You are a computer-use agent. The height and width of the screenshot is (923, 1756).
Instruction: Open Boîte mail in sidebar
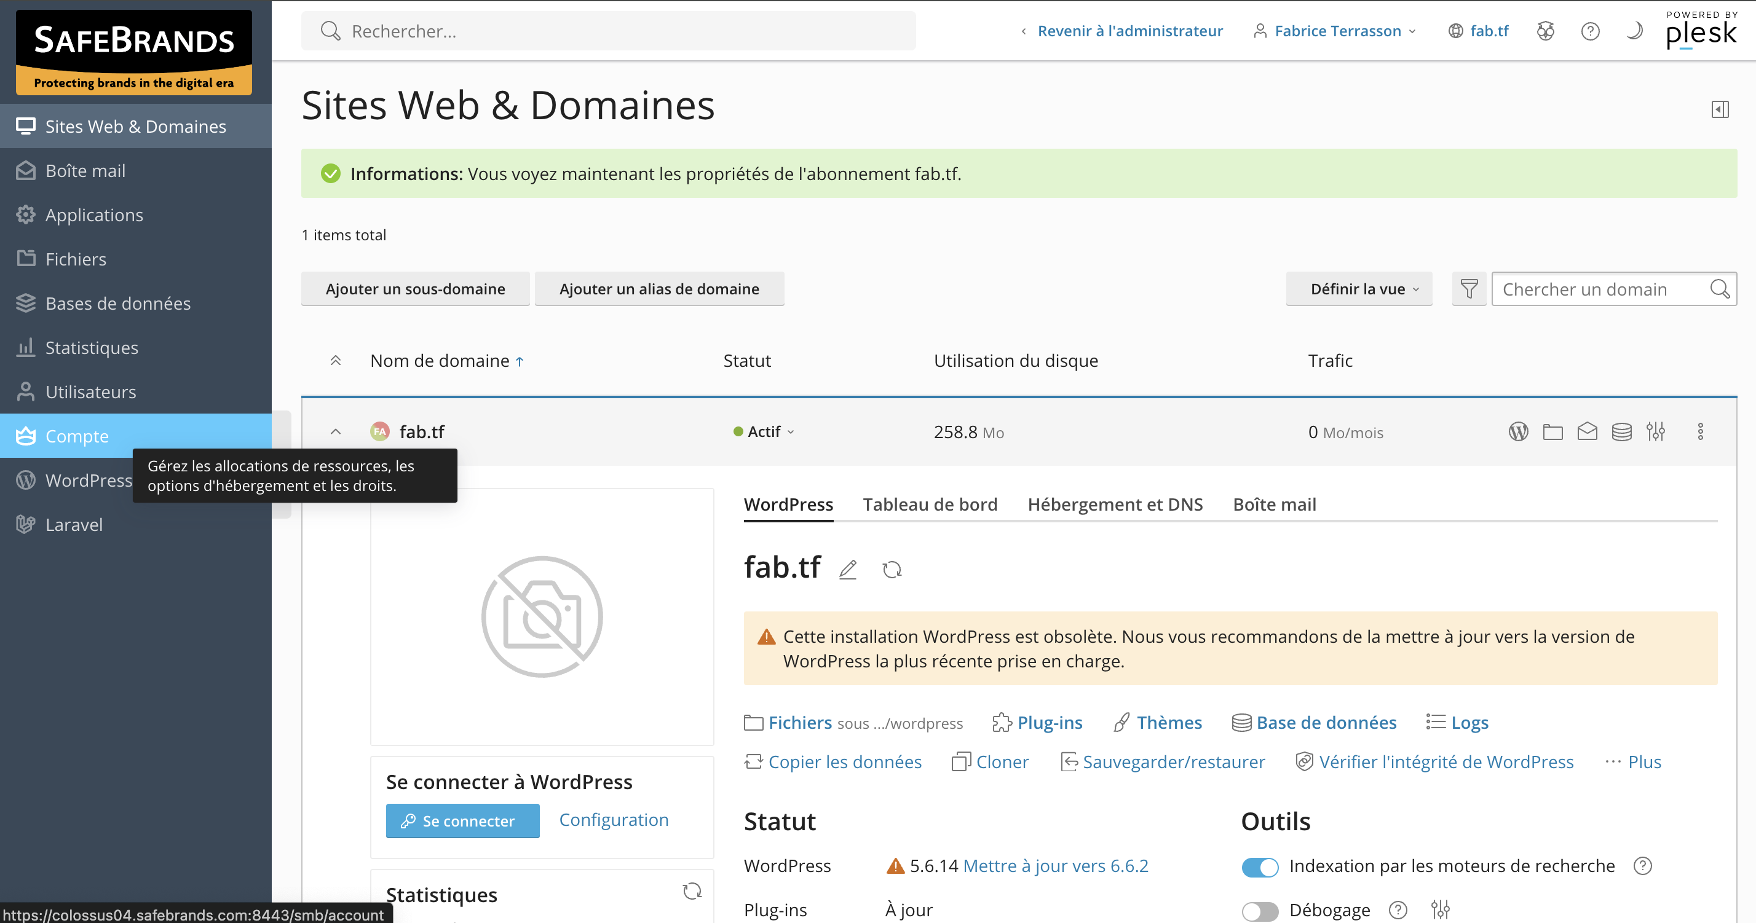pyautogui.click(x=136, y=170)
